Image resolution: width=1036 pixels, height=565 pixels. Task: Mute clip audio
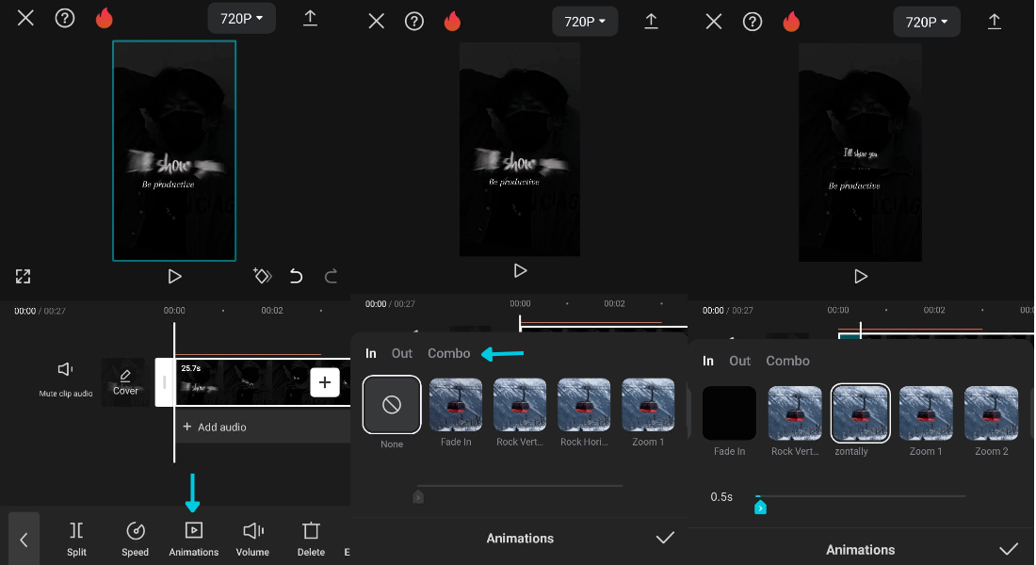[64, 380]
